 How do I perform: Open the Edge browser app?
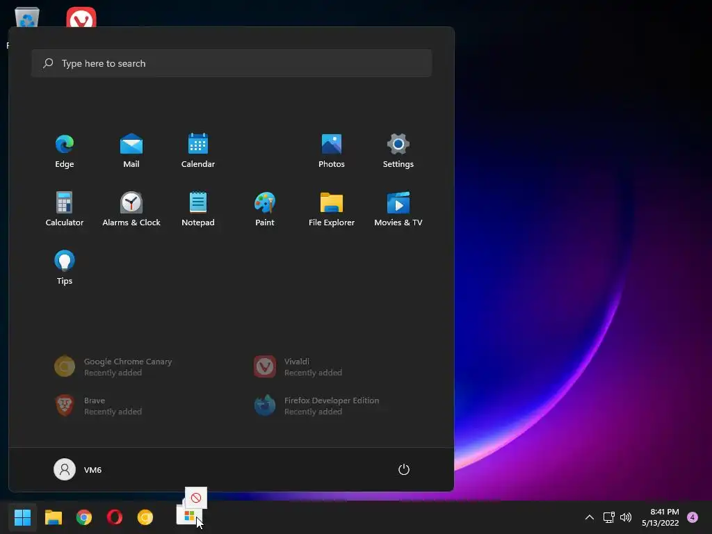coord(65,151)
